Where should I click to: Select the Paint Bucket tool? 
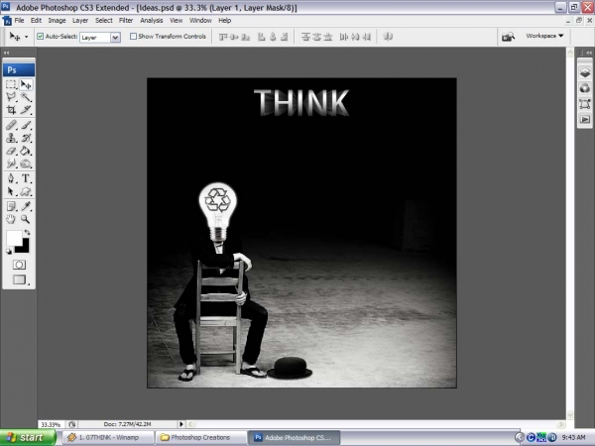coord(26,151)
